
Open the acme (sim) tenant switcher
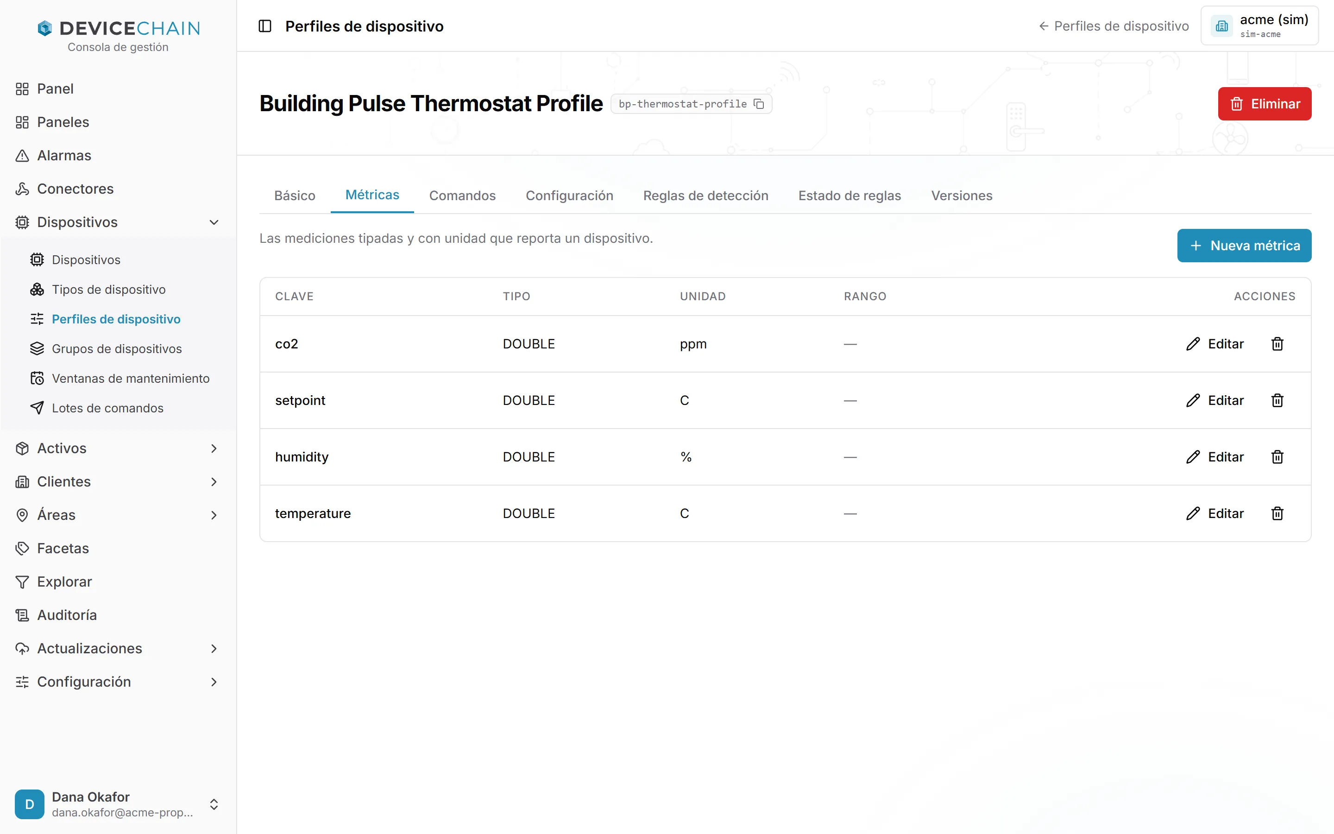pyautogui.click(x=1259, y=26)
